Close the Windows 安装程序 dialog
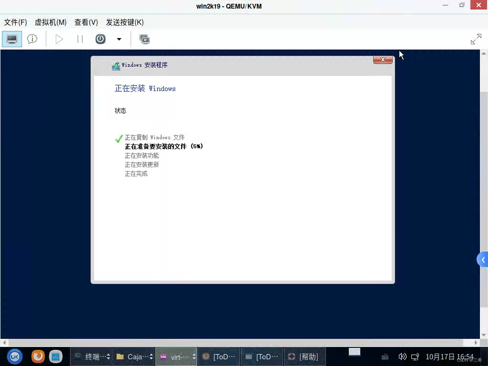This screenshot has width=488, height=366. (x=383, y=60)
